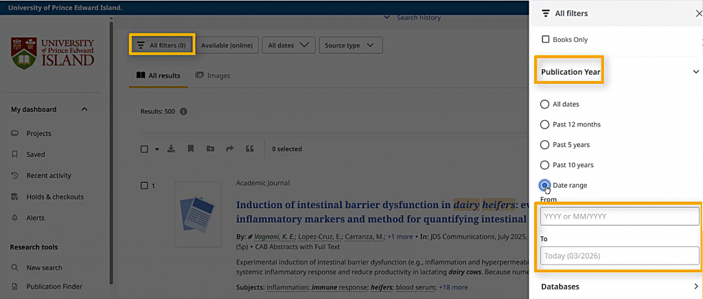Open the All dates dropdown
This screenshot has height=299, width=703.
[288, 45]
